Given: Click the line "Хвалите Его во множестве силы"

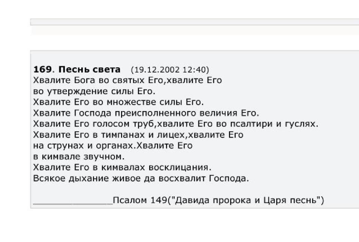Looking at the screenshot, I should coord(118,102).
